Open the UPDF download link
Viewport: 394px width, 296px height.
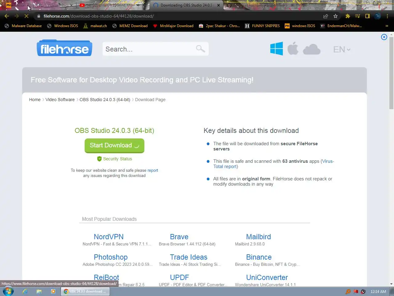point(179,277)
